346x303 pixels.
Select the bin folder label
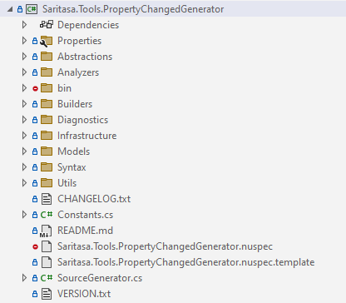click(x=64, y=88)
